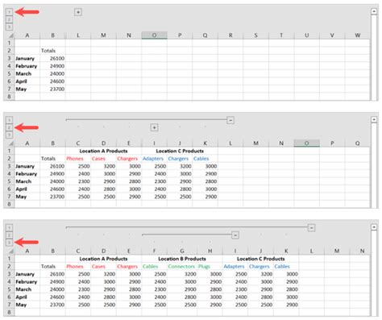Click scroll up arrow in totals-only sheet
382x320 pixels.
click(374, 11)
